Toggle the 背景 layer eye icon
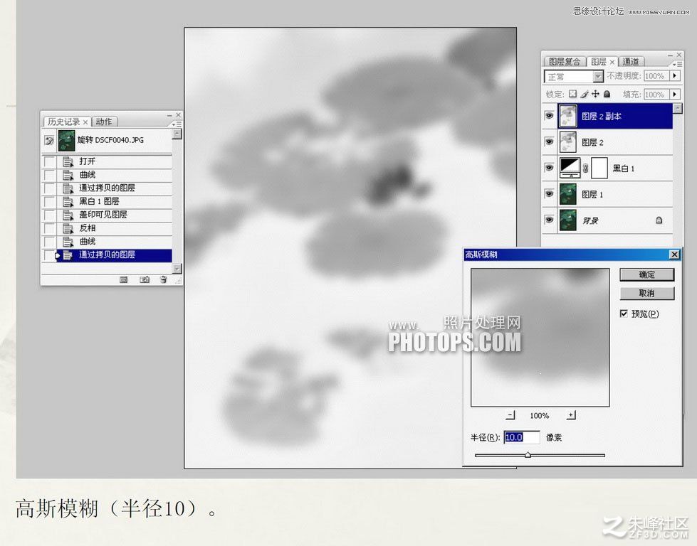 549,220
